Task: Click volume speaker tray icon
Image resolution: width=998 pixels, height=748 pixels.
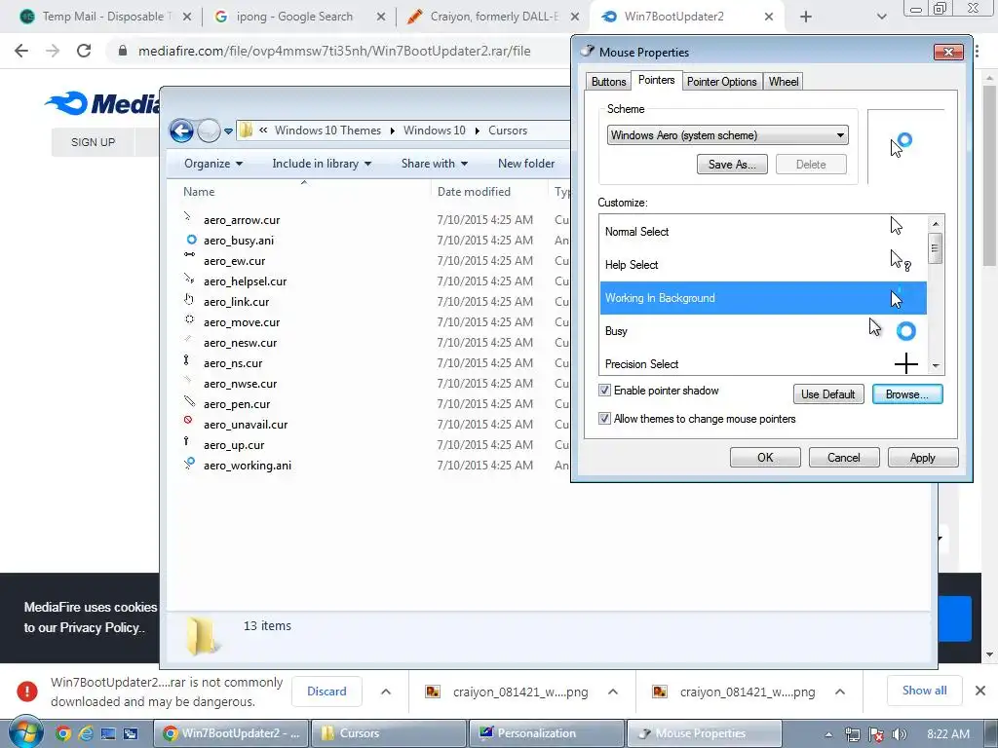Action: tap(900, 734)
